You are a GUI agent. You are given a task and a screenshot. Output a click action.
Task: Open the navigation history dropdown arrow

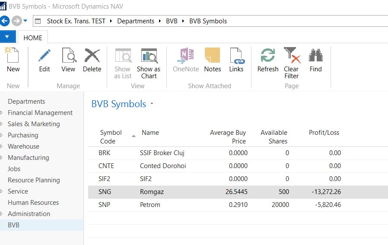[25, 21]
